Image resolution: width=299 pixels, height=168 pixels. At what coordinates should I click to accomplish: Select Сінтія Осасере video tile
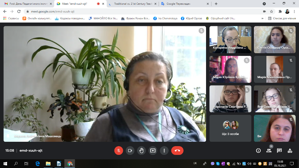(x=275, y=40)
